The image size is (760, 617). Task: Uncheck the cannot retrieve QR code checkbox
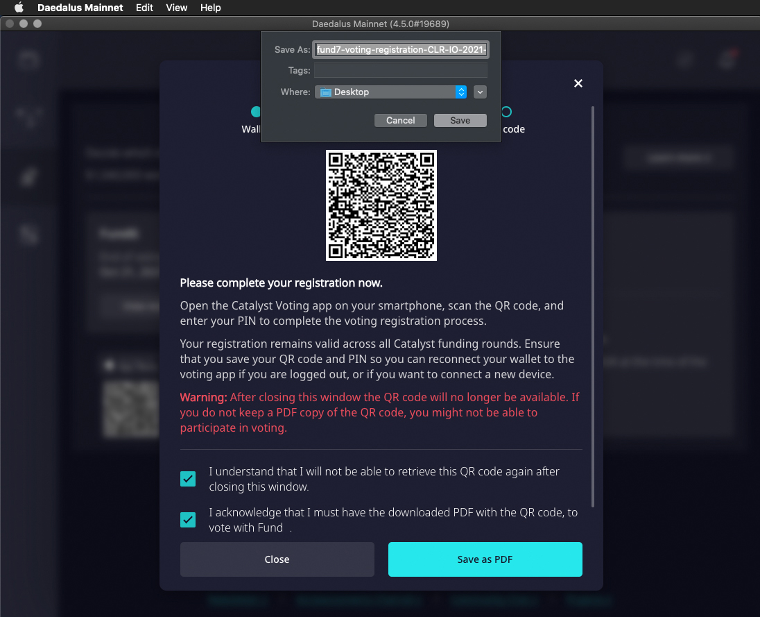point(188,479)
